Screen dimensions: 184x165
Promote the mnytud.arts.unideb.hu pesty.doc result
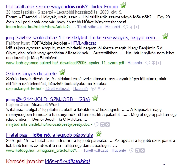click(x=102, y=124)
